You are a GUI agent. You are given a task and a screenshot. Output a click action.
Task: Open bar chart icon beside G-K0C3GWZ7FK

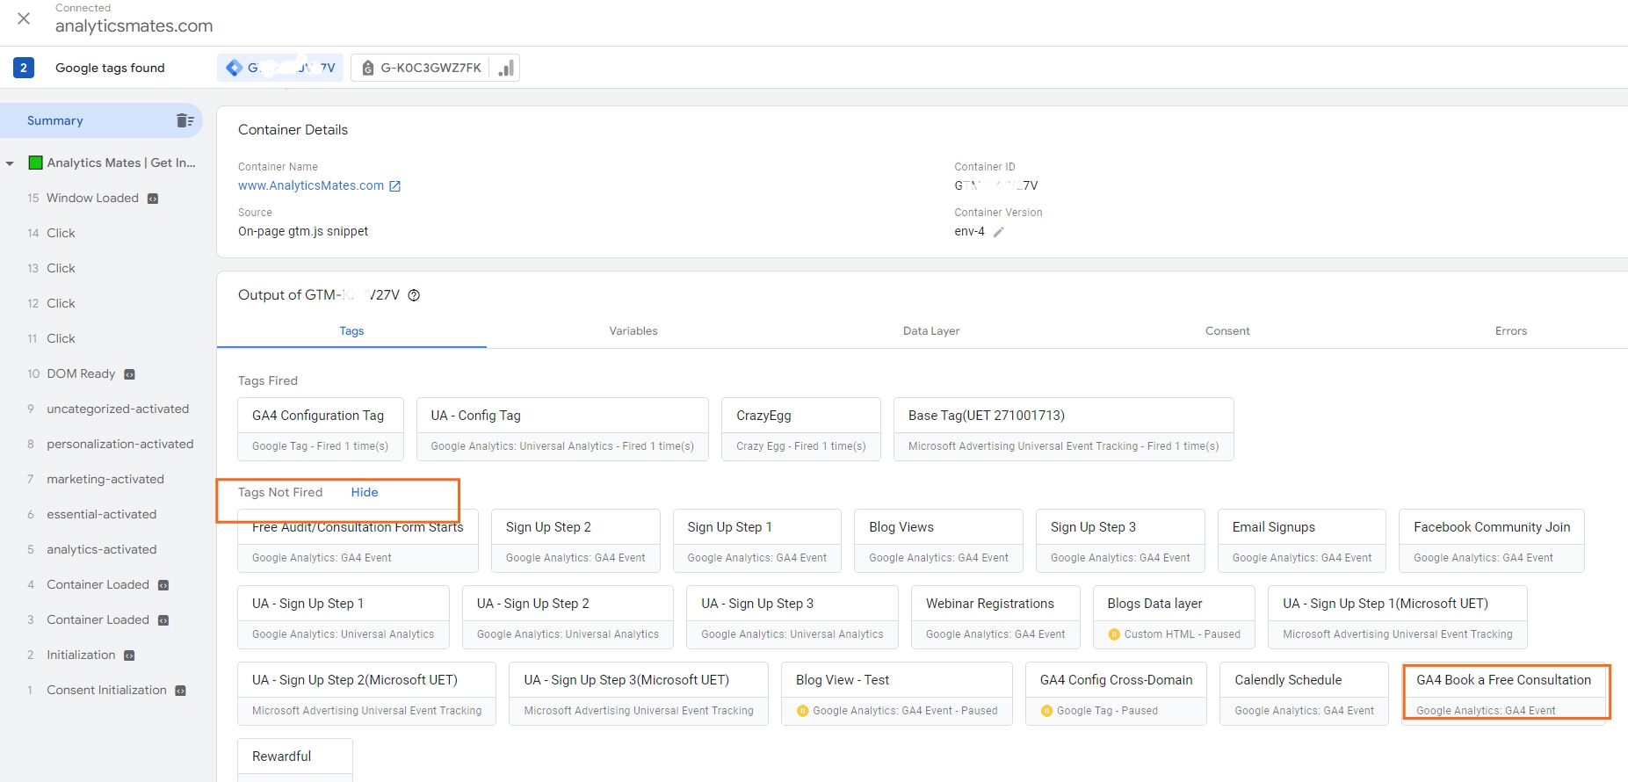(506, 68)
